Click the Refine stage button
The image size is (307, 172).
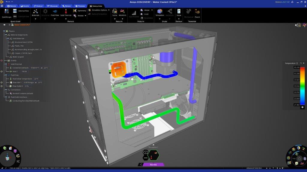point(153,164)
